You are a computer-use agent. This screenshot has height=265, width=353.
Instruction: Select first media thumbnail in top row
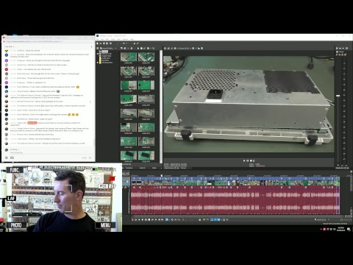pyautogui.click(x=129, y=57)
